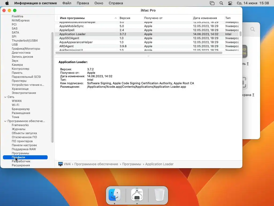Select Журналы in the sidebar
Viewport: 274px width, 206px height.
[18, 129]
